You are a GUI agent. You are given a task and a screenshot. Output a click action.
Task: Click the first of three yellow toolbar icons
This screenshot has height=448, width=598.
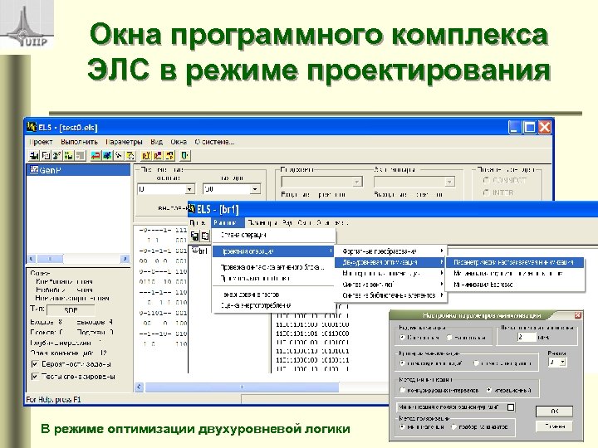(146, 155)
